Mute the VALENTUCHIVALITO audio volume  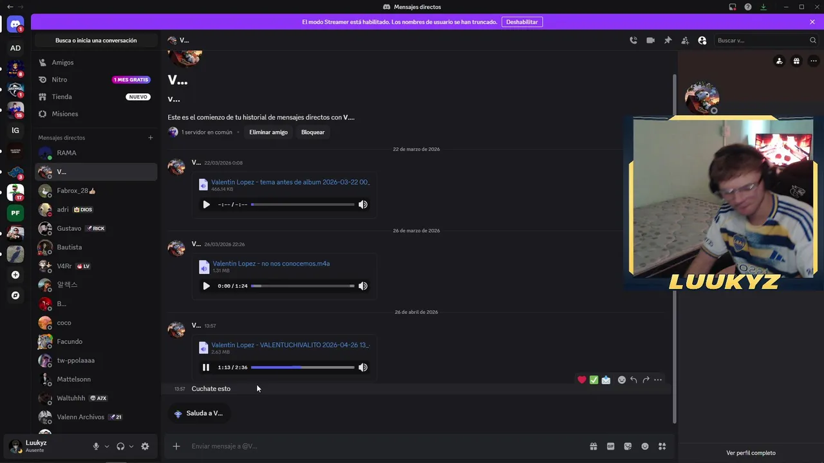click(363, 368)
